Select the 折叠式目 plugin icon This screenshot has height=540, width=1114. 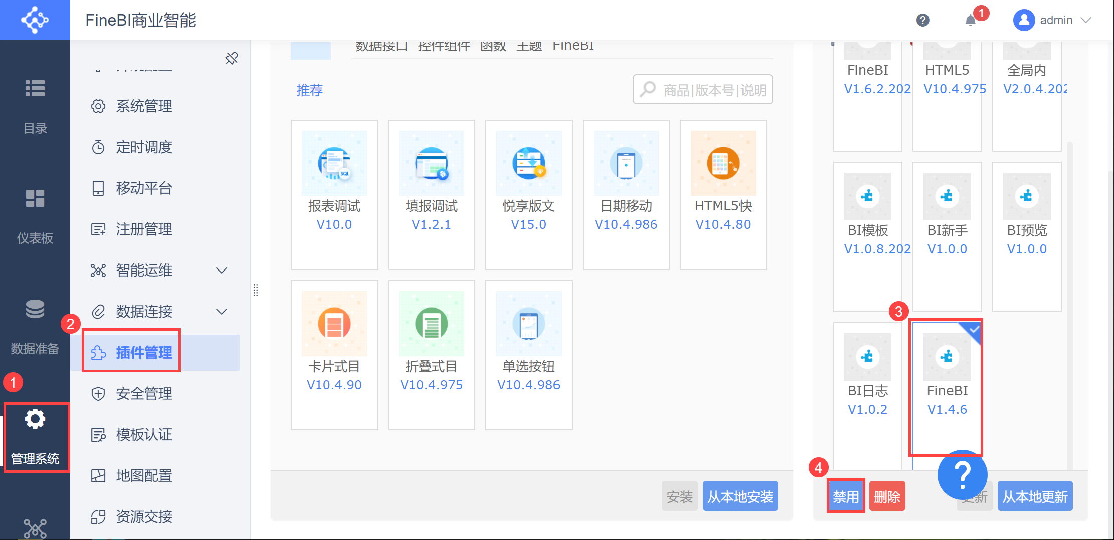(432, 324)
